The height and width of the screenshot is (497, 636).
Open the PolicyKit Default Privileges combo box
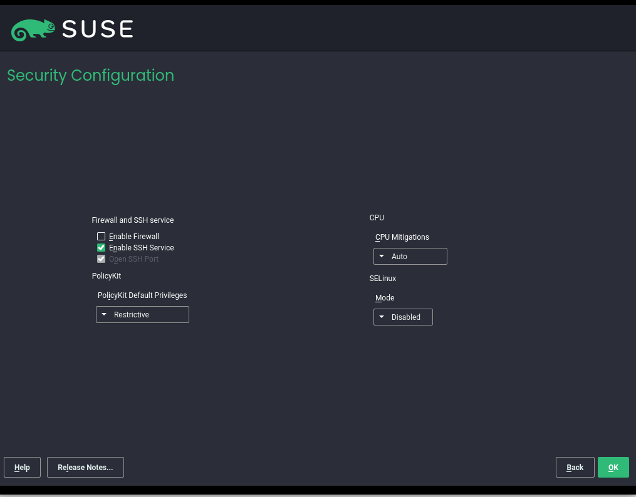coord(142,314)
